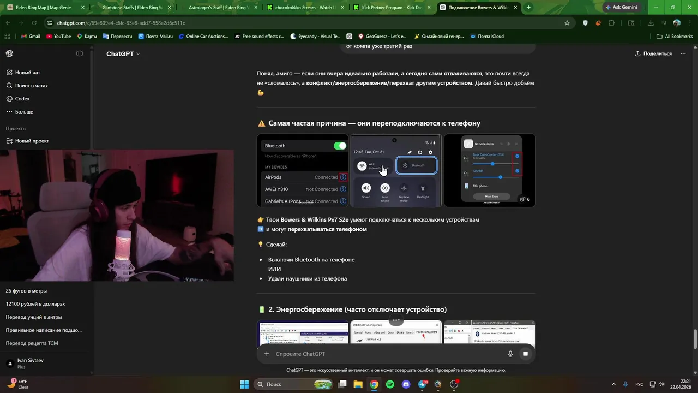Switch to the Glintstone Staffs | Elden Ring tab

133,8
